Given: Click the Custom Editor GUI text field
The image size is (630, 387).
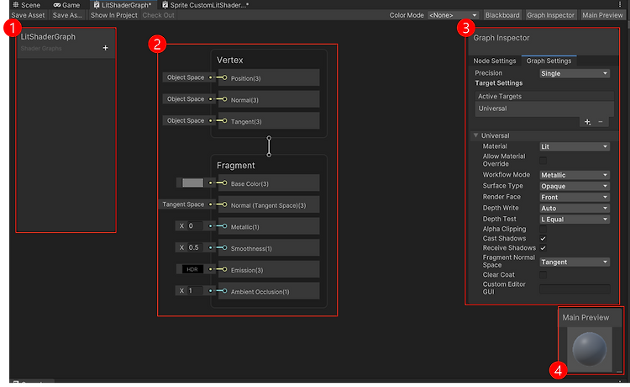Looking at the screenshot, I should pos(575,289).
